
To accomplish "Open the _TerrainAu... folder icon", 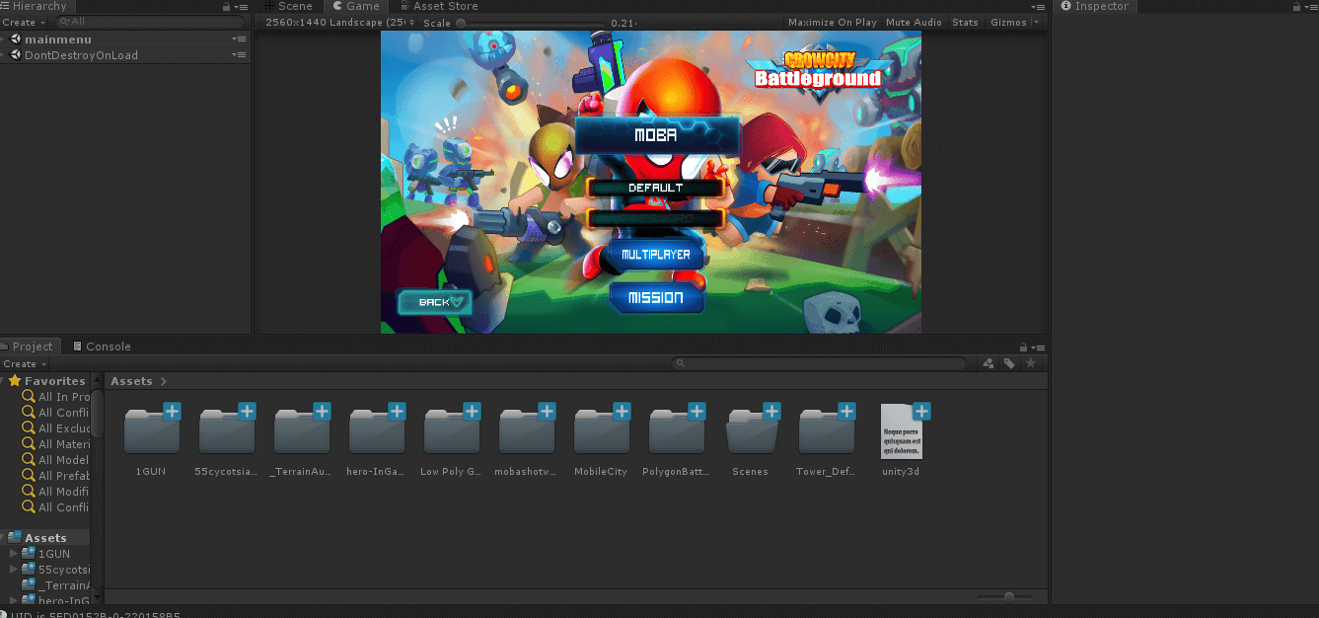I will coord(301,432).
